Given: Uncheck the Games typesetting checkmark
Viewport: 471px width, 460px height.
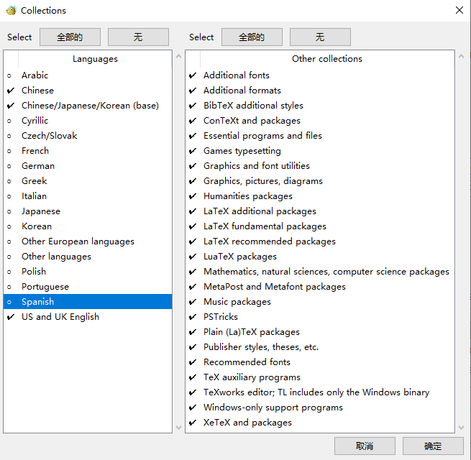Looking at the screenshot, I should [x=193, y=151].
